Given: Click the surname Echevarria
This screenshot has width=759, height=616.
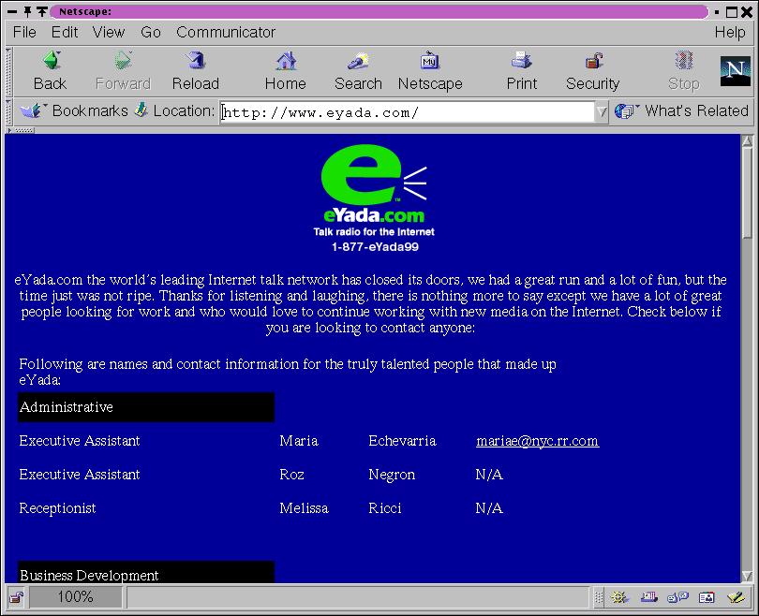Looking at the screenshot, I should 402,441.
